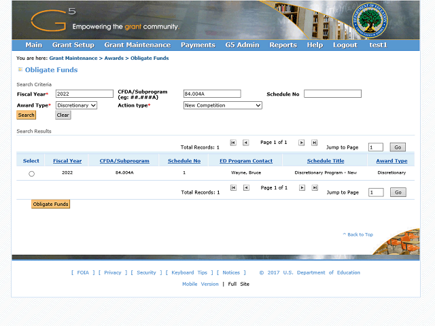Click the top Jump to Page input
Screen dimensions: 435x326
[376, 147]
